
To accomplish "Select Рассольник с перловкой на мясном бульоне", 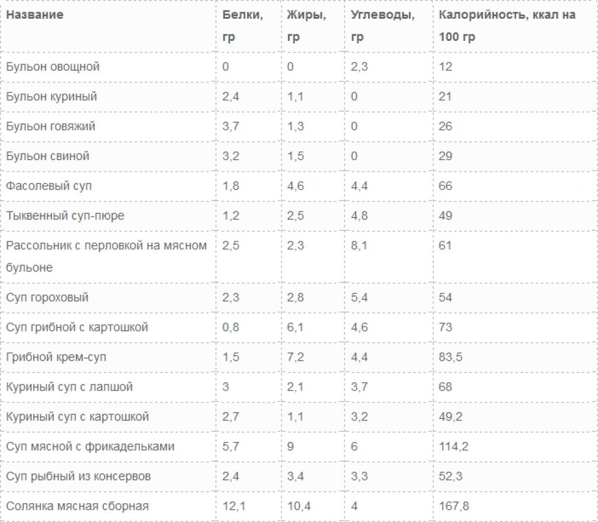I will coord(106,256).
